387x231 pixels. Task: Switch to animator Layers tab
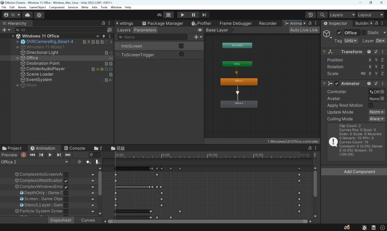tap(124, 30)
